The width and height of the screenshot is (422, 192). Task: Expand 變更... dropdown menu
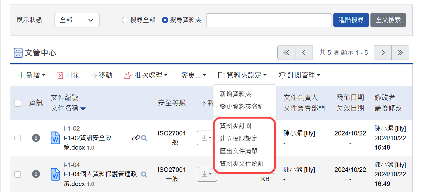point(194,75)
